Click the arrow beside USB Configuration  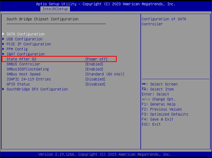(3, 39)
